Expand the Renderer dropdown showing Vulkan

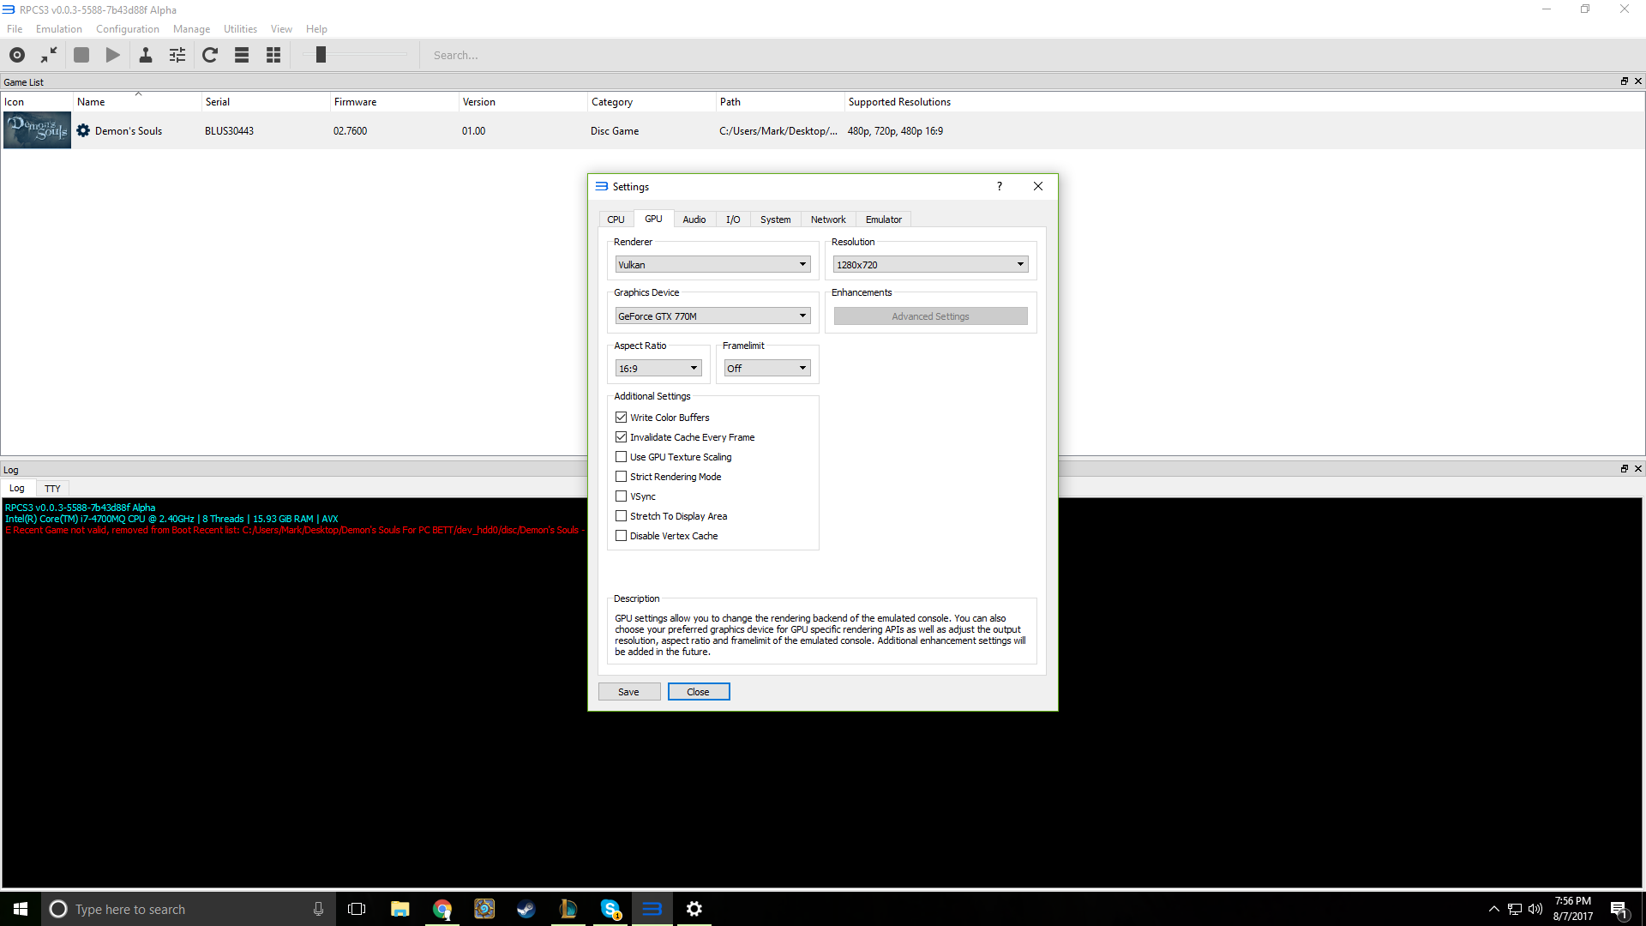click(x=712, y=264)
